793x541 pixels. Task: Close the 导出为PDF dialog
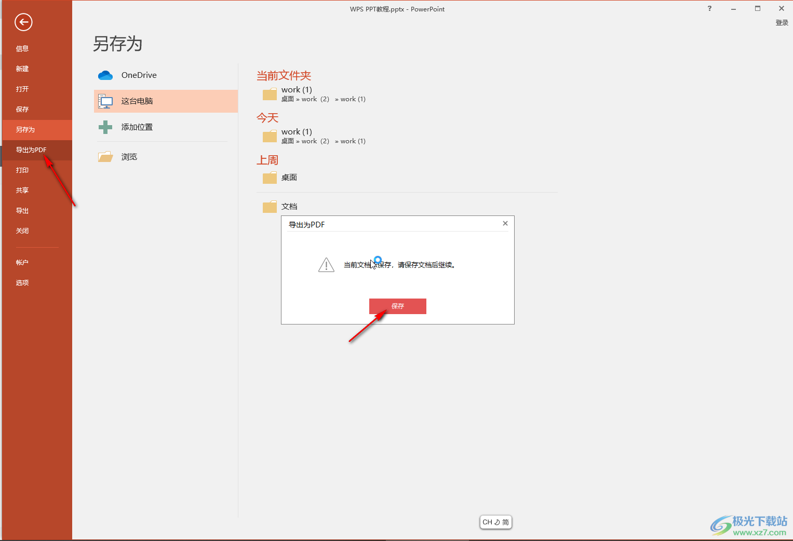point(505,223)
